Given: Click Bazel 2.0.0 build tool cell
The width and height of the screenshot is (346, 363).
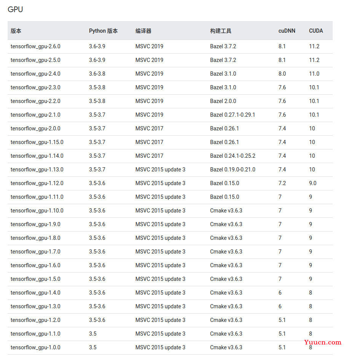Looking at the screenshot, I should click(x=223, y=101).
